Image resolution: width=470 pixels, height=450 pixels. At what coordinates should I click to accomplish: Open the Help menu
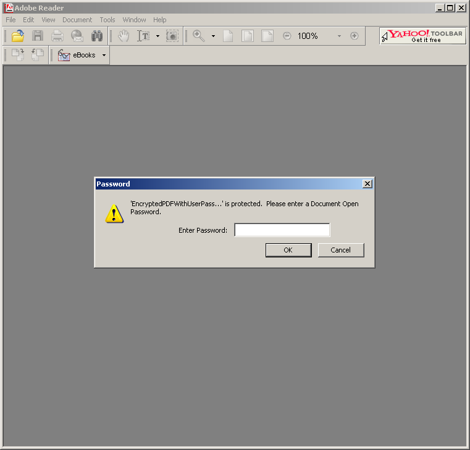[160, 20]
